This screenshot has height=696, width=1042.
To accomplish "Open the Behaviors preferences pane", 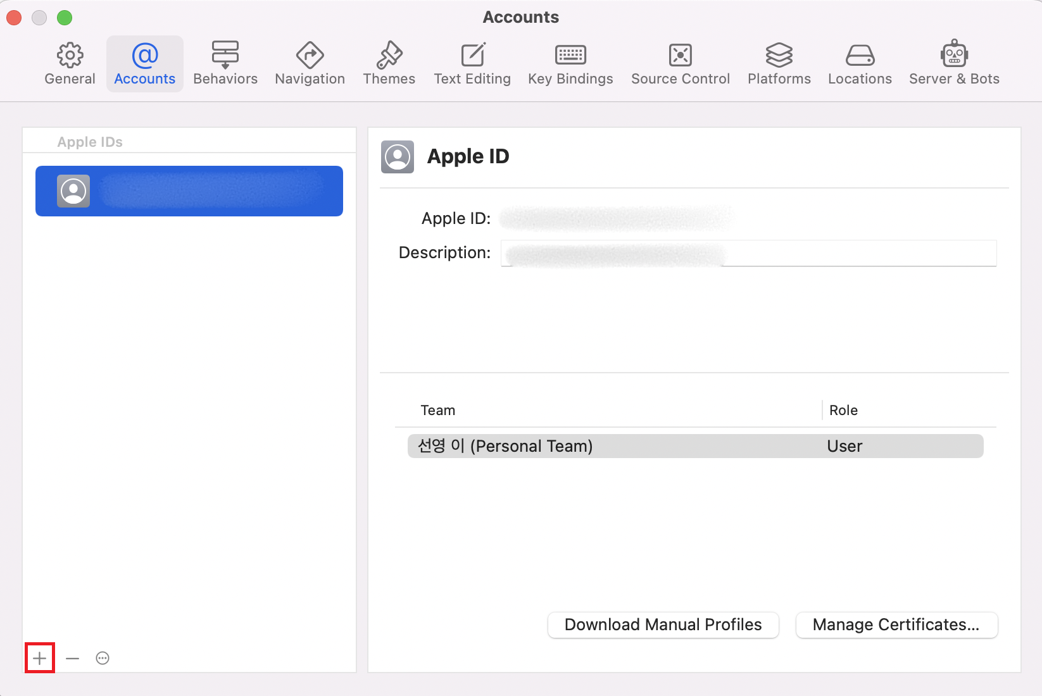I will 225,64.
